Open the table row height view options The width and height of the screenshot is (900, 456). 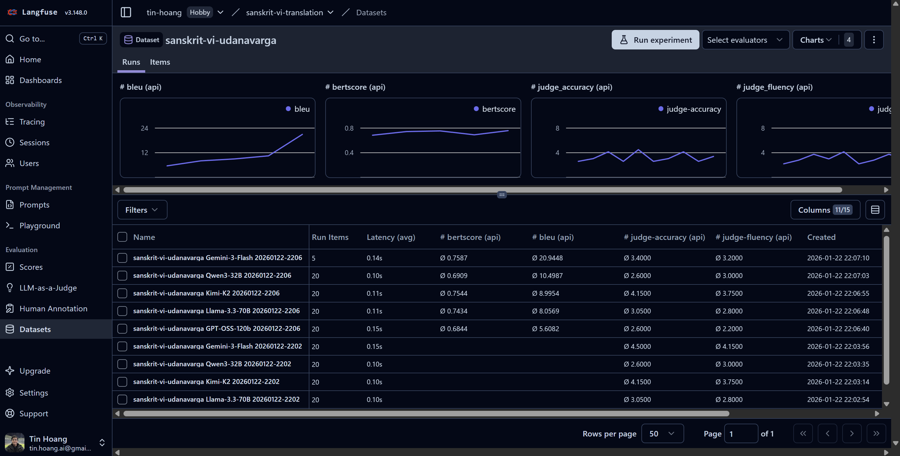876,209
